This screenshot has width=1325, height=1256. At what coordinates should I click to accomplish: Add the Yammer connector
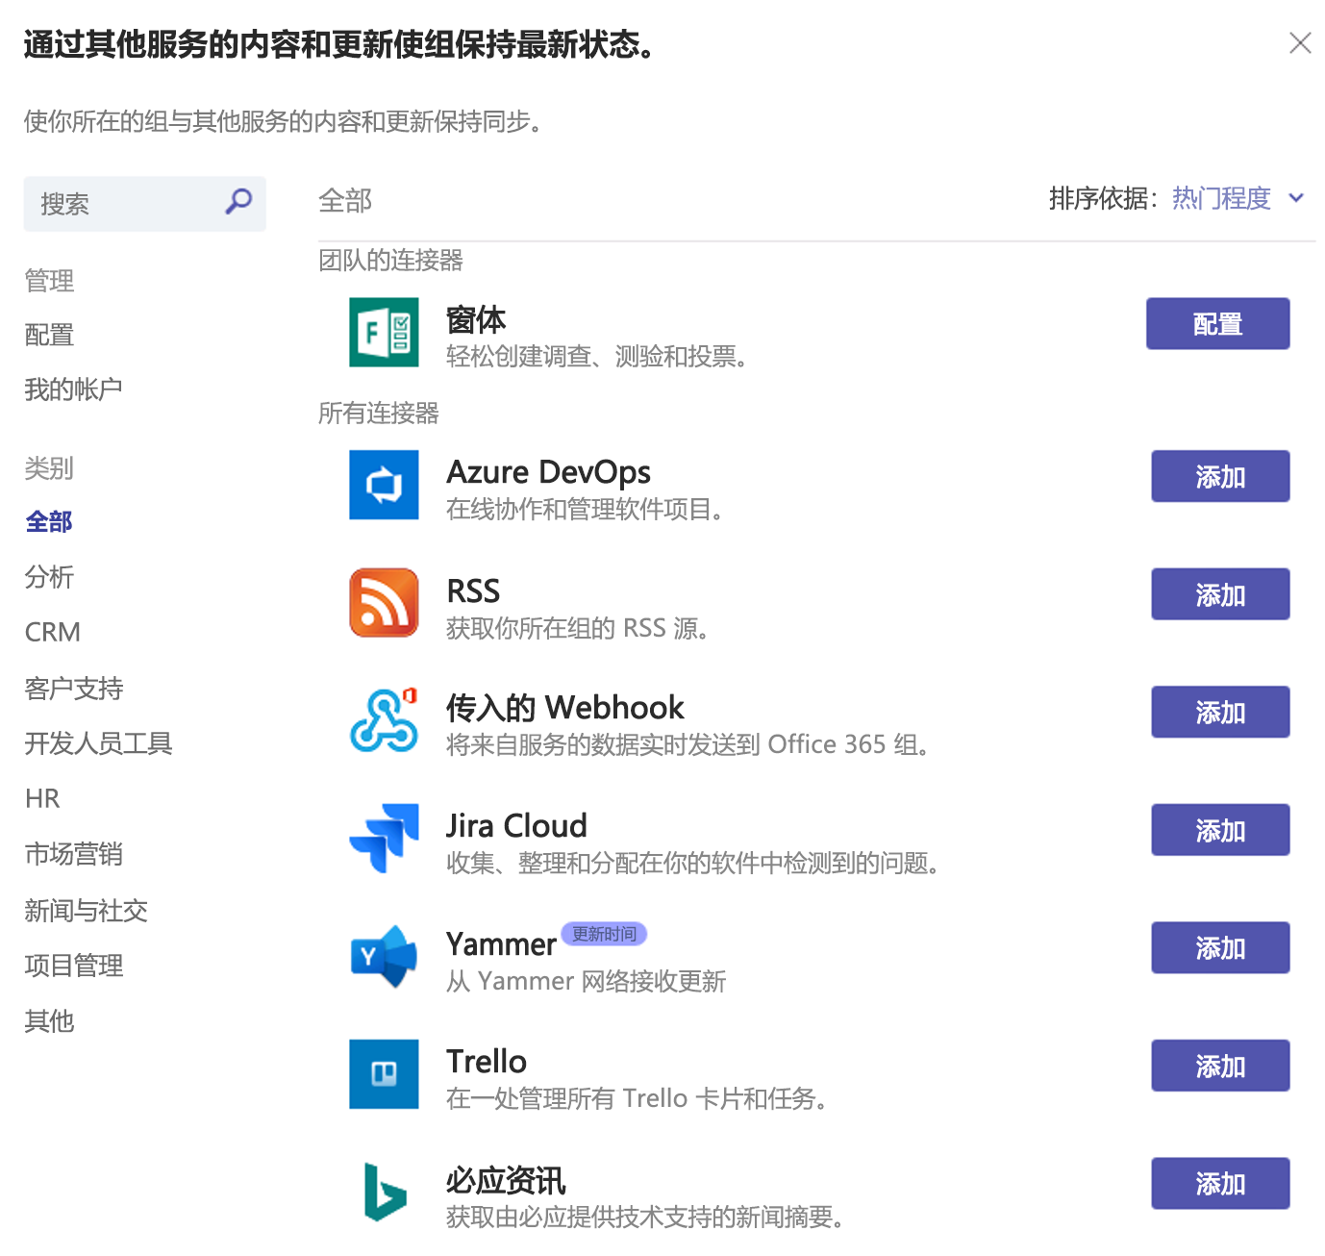[x=1220, y=947]
